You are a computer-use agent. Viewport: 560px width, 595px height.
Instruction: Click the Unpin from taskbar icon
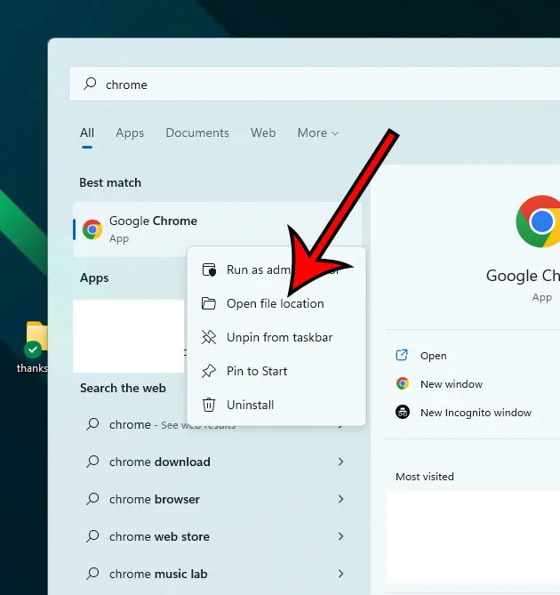(x=209, y=337)
